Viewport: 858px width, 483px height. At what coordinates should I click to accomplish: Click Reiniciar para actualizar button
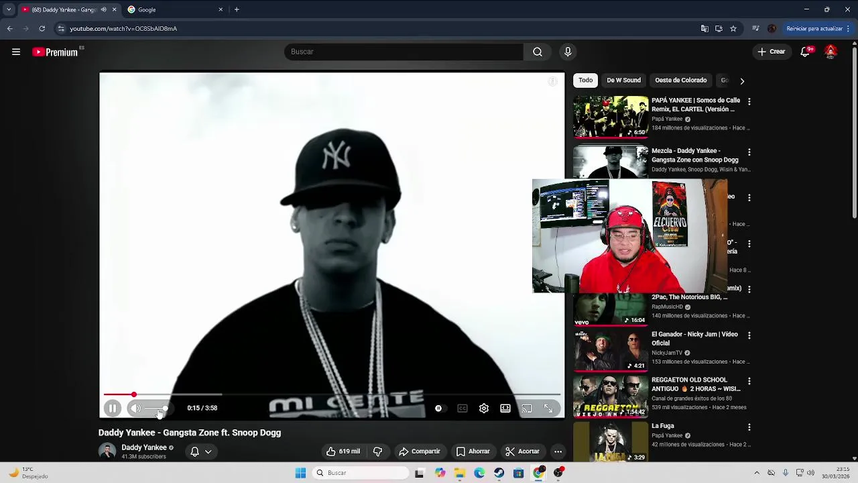[817, 29]
